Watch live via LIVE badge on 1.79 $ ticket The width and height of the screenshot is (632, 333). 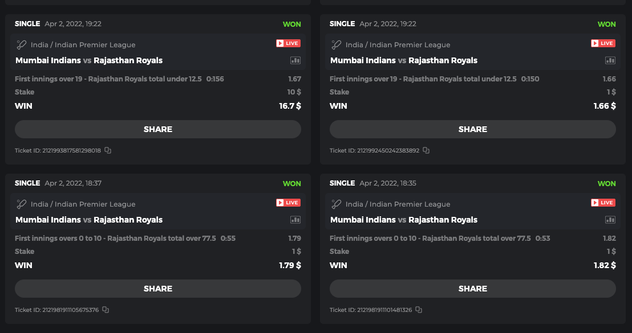288,203
